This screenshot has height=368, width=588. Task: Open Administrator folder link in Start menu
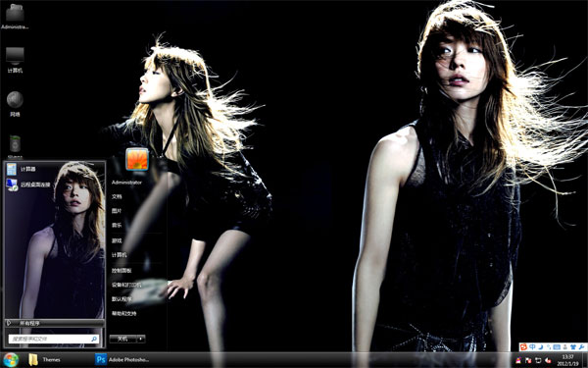click(126, 183)
